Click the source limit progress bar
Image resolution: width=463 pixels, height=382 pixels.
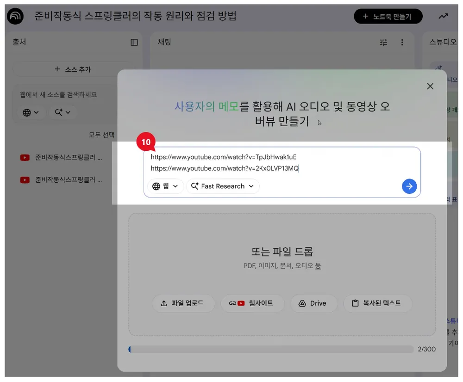[271, 349]
